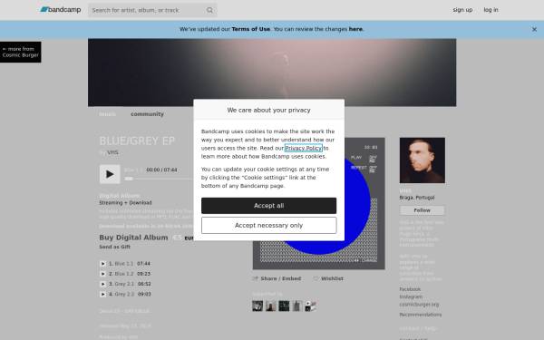Play the album with the large play button

click(x=110, y=174)
